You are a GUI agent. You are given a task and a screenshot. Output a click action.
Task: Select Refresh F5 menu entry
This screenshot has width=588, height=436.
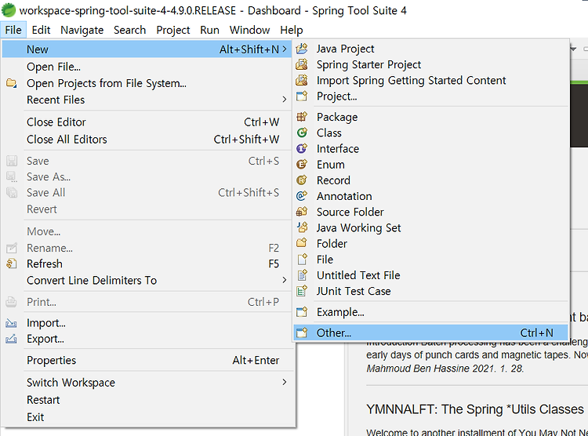148,263
